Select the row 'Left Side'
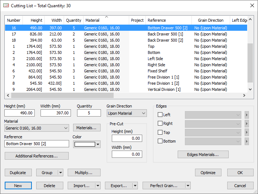The height and width of the screenshot is (194, 258). [126, 59]
